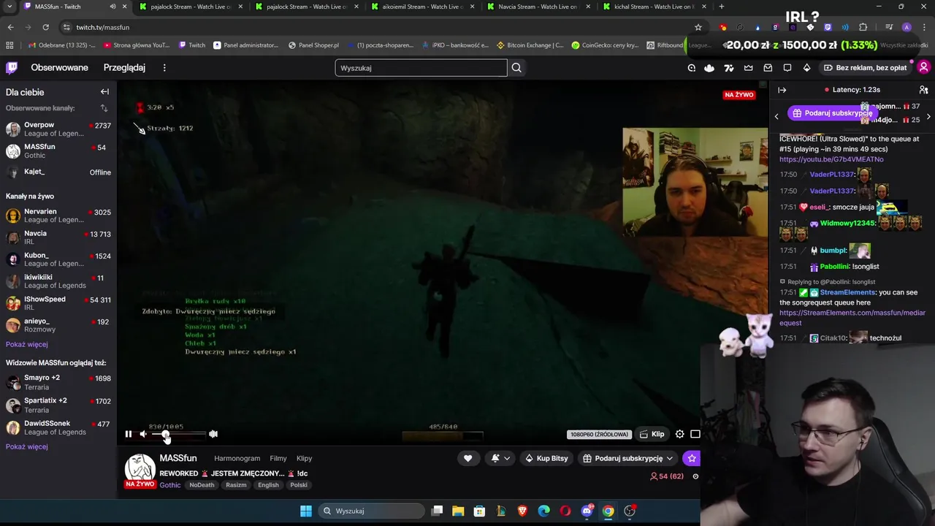Collapse the chat panel arrow
The width and height of the screenshot is (935, 526).
click(782, 90)
